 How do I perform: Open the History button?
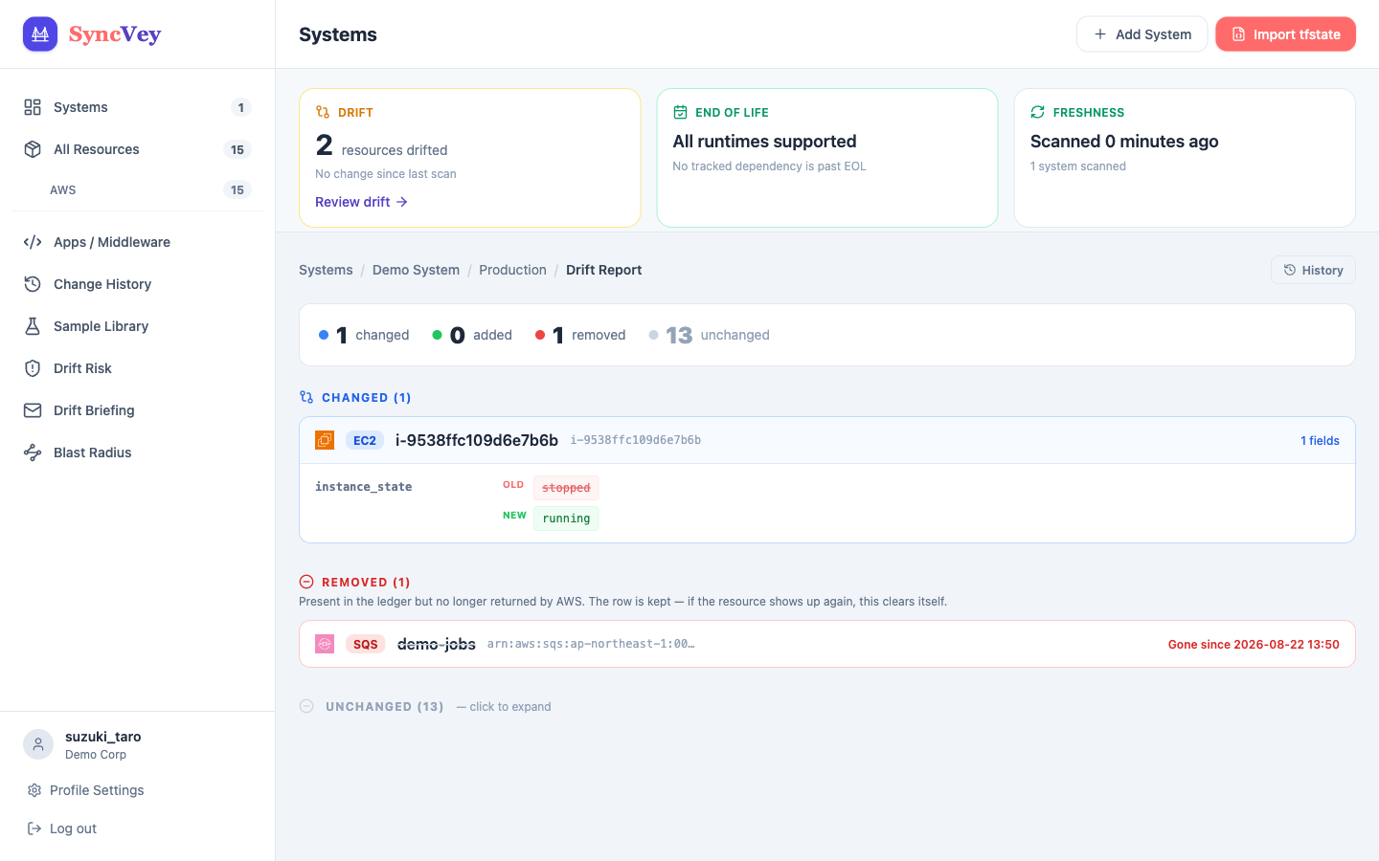pos(1313,270)
